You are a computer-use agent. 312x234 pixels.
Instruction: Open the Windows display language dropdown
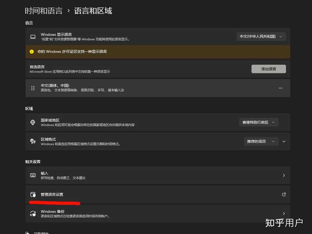(261, 36)
